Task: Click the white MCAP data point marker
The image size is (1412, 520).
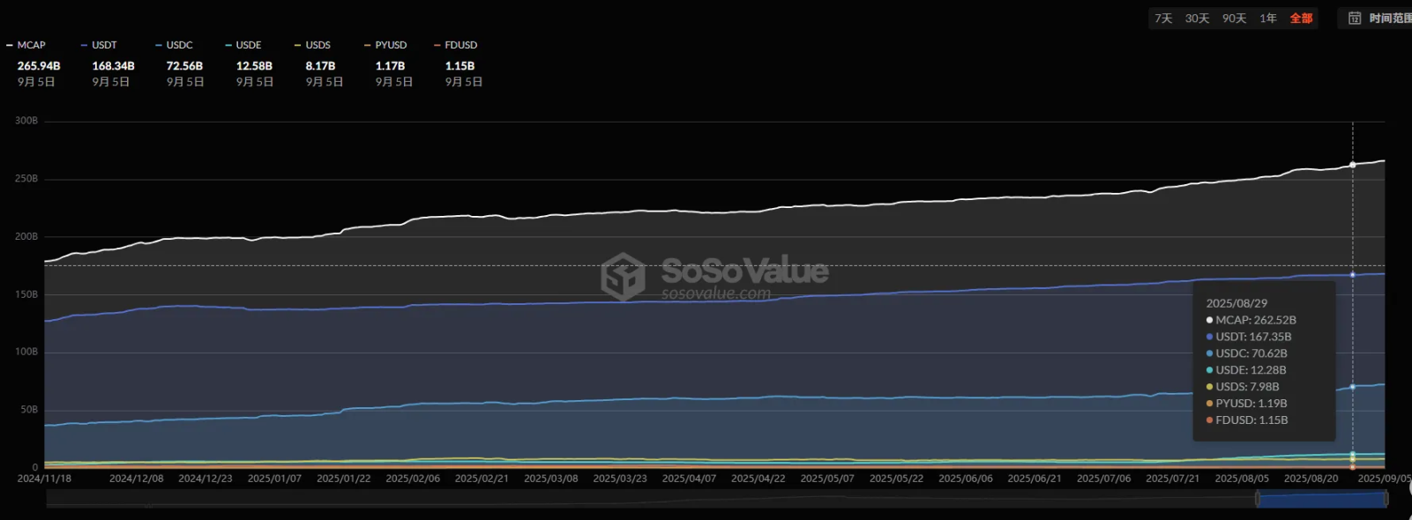Action: click(1353, 165)
